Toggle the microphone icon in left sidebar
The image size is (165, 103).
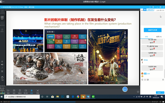coord(2,62)
